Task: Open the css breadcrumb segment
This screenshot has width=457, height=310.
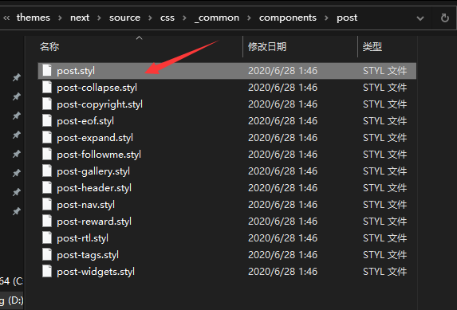Action: click(x=167, y=18)
